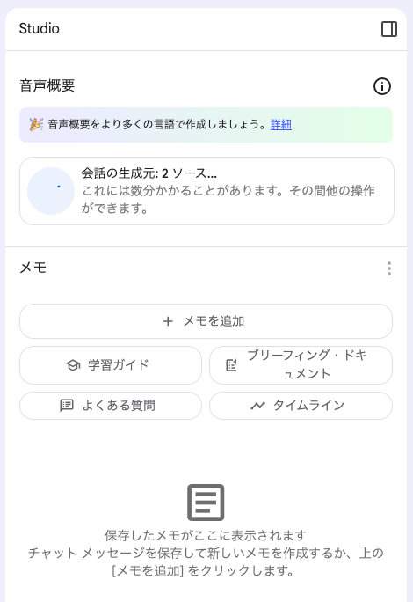Click the 音声概要 section heading
Image resolution: width=413 pixels, height=602 pixels.
pos(47,85)
